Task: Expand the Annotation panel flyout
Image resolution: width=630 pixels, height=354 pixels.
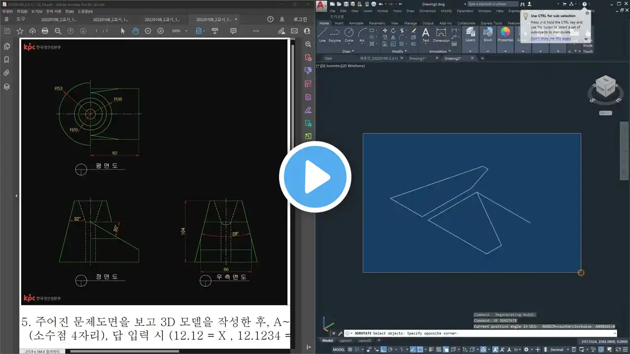Action: 440,51
